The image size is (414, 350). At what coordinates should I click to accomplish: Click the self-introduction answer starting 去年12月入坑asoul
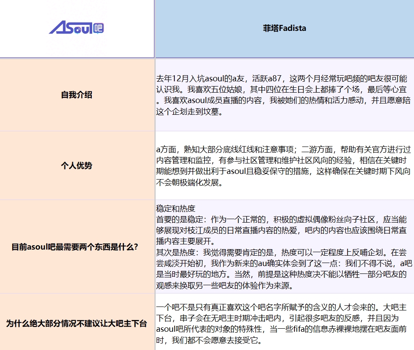pyautogui.click(x=284, y=95)
